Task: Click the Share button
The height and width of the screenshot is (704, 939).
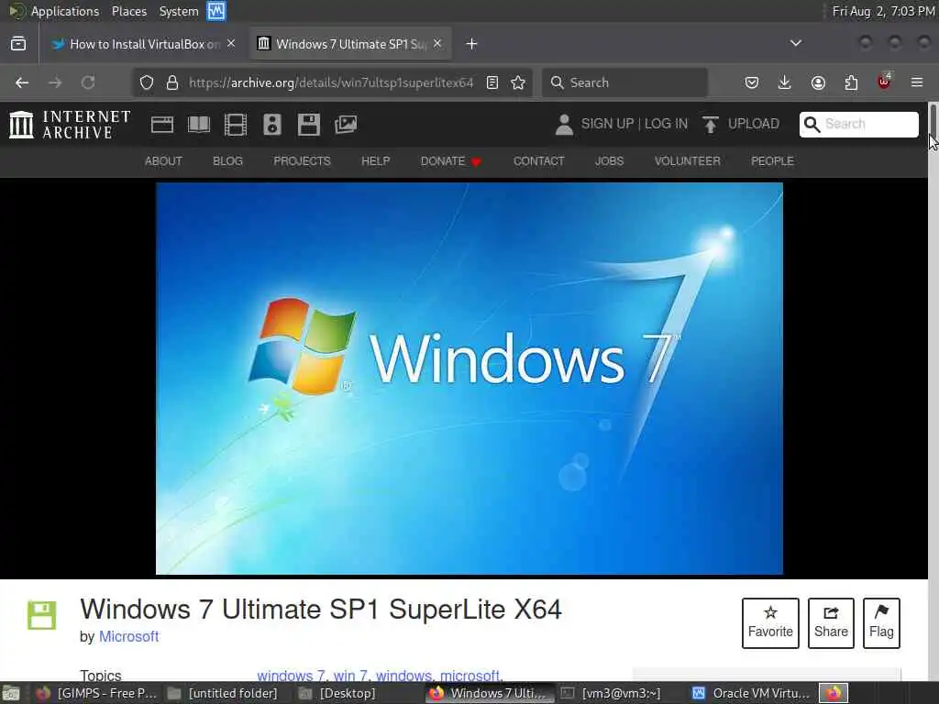Action: point(831,623)
